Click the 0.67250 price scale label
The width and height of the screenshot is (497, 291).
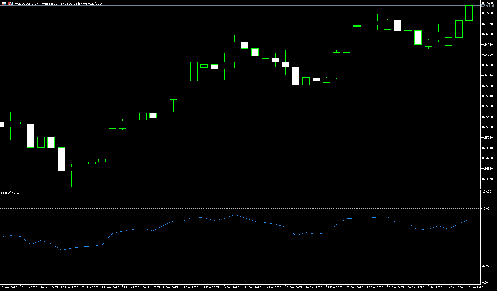(x=487, y=13)
